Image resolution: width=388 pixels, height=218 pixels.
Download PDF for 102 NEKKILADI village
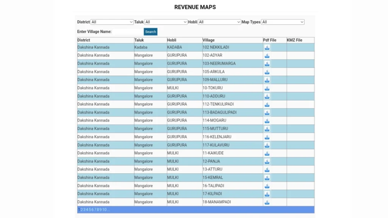click(x=267, y=47)
